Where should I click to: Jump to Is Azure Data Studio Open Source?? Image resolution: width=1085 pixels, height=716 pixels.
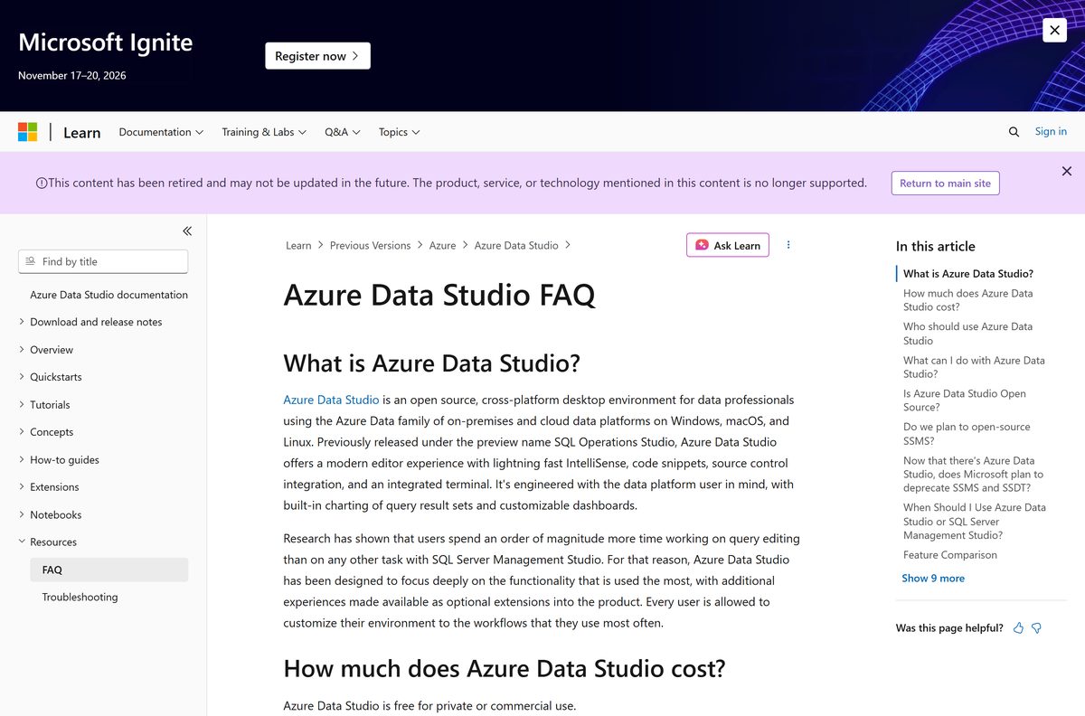click(x=965, y=400)
